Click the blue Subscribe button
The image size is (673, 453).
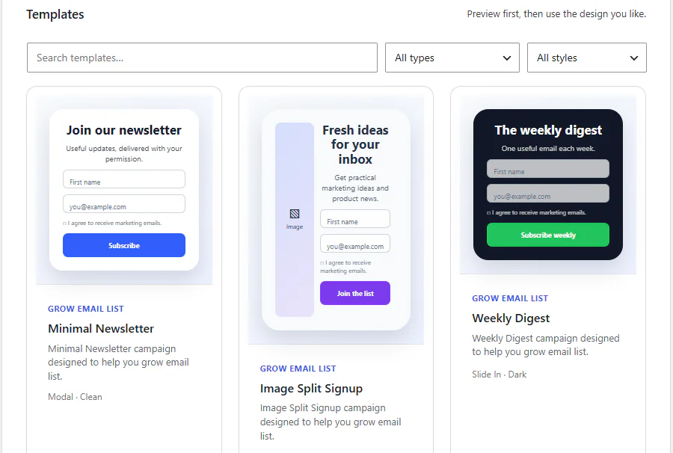(124, 245)
